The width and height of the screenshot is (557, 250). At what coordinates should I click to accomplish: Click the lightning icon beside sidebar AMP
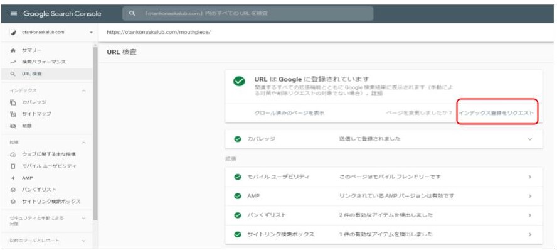(13, 178)
